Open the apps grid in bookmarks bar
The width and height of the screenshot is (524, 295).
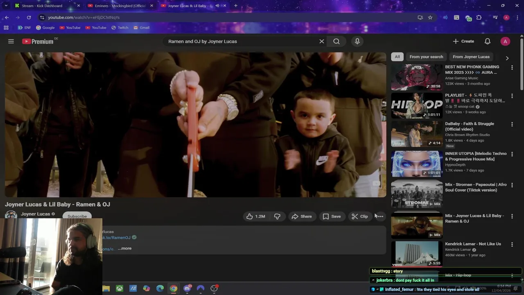[6, 28]
